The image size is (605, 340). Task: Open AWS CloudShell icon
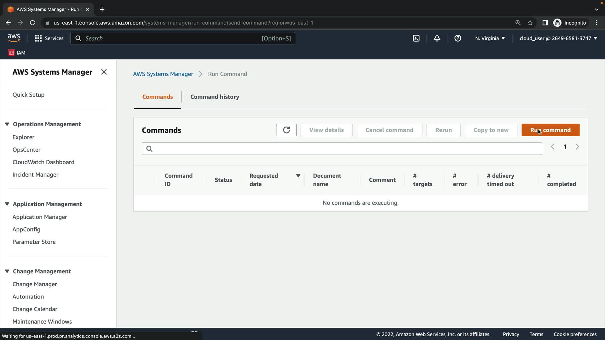[416, 38]
